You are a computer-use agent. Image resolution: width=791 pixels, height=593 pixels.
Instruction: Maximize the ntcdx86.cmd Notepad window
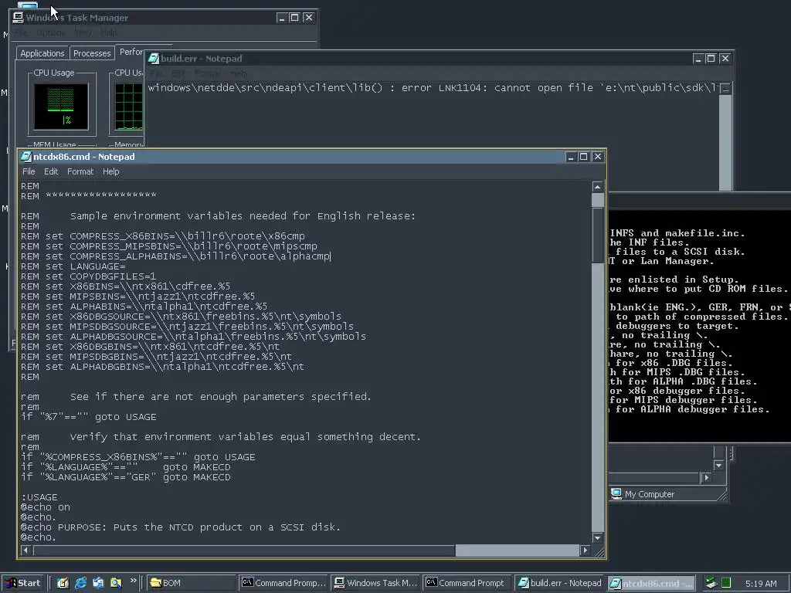pos(584,157)
